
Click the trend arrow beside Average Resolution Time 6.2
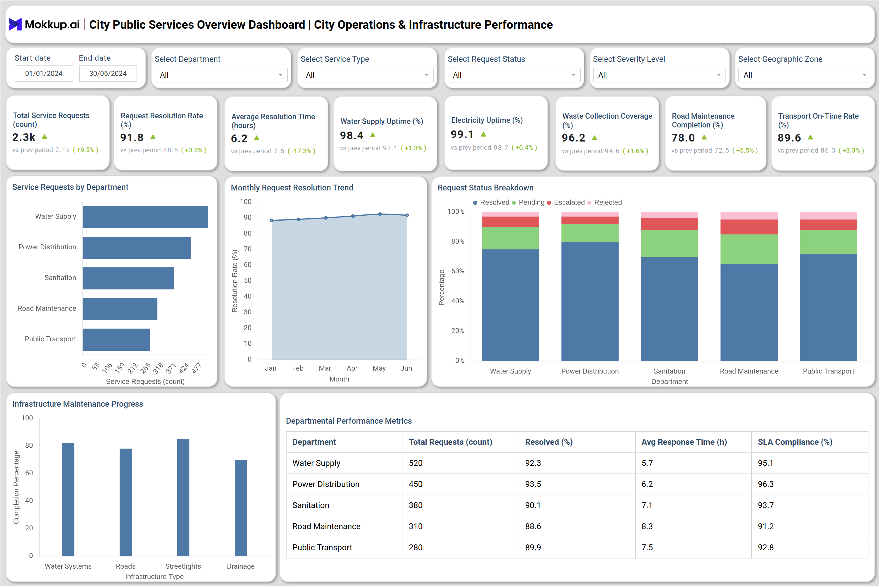tap(257, 138)
